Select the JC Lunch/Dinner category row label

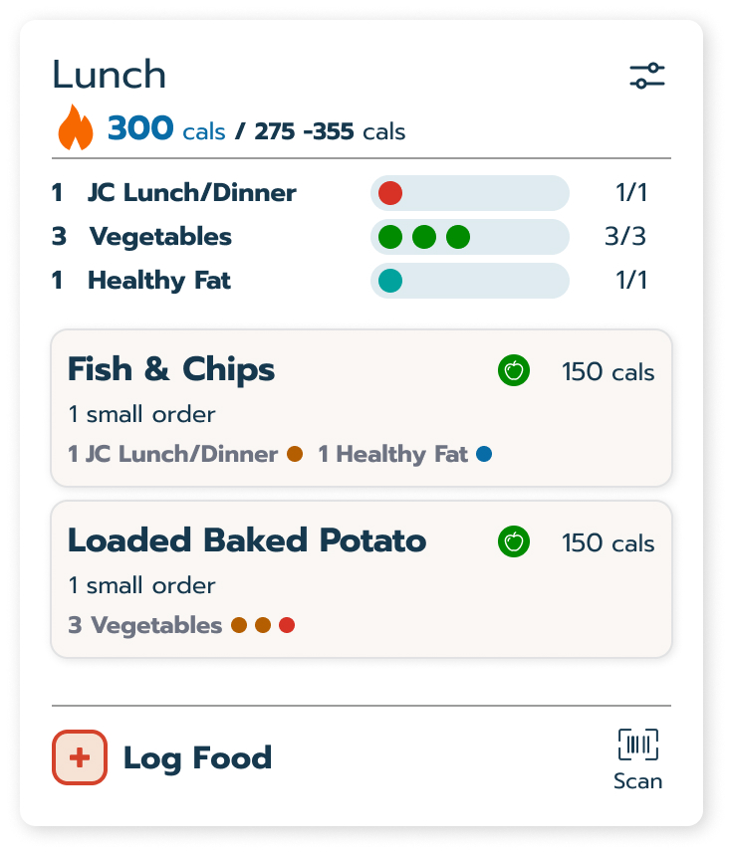191,193
